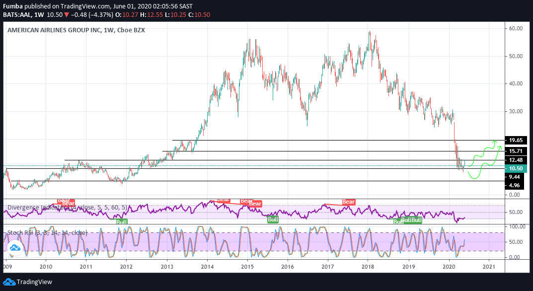
Task: Click the green Bull tag near 2012
Action: pyautogui.click(x=121, y=221)
